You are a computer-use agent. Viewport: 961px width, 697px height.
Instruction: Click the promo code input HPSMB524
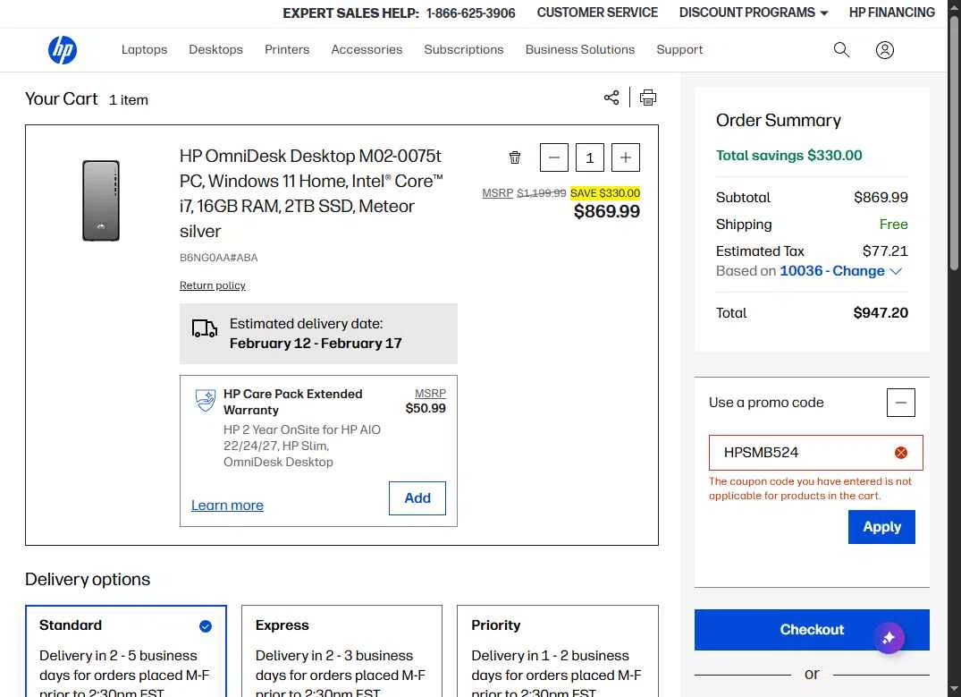click(816, 453)
